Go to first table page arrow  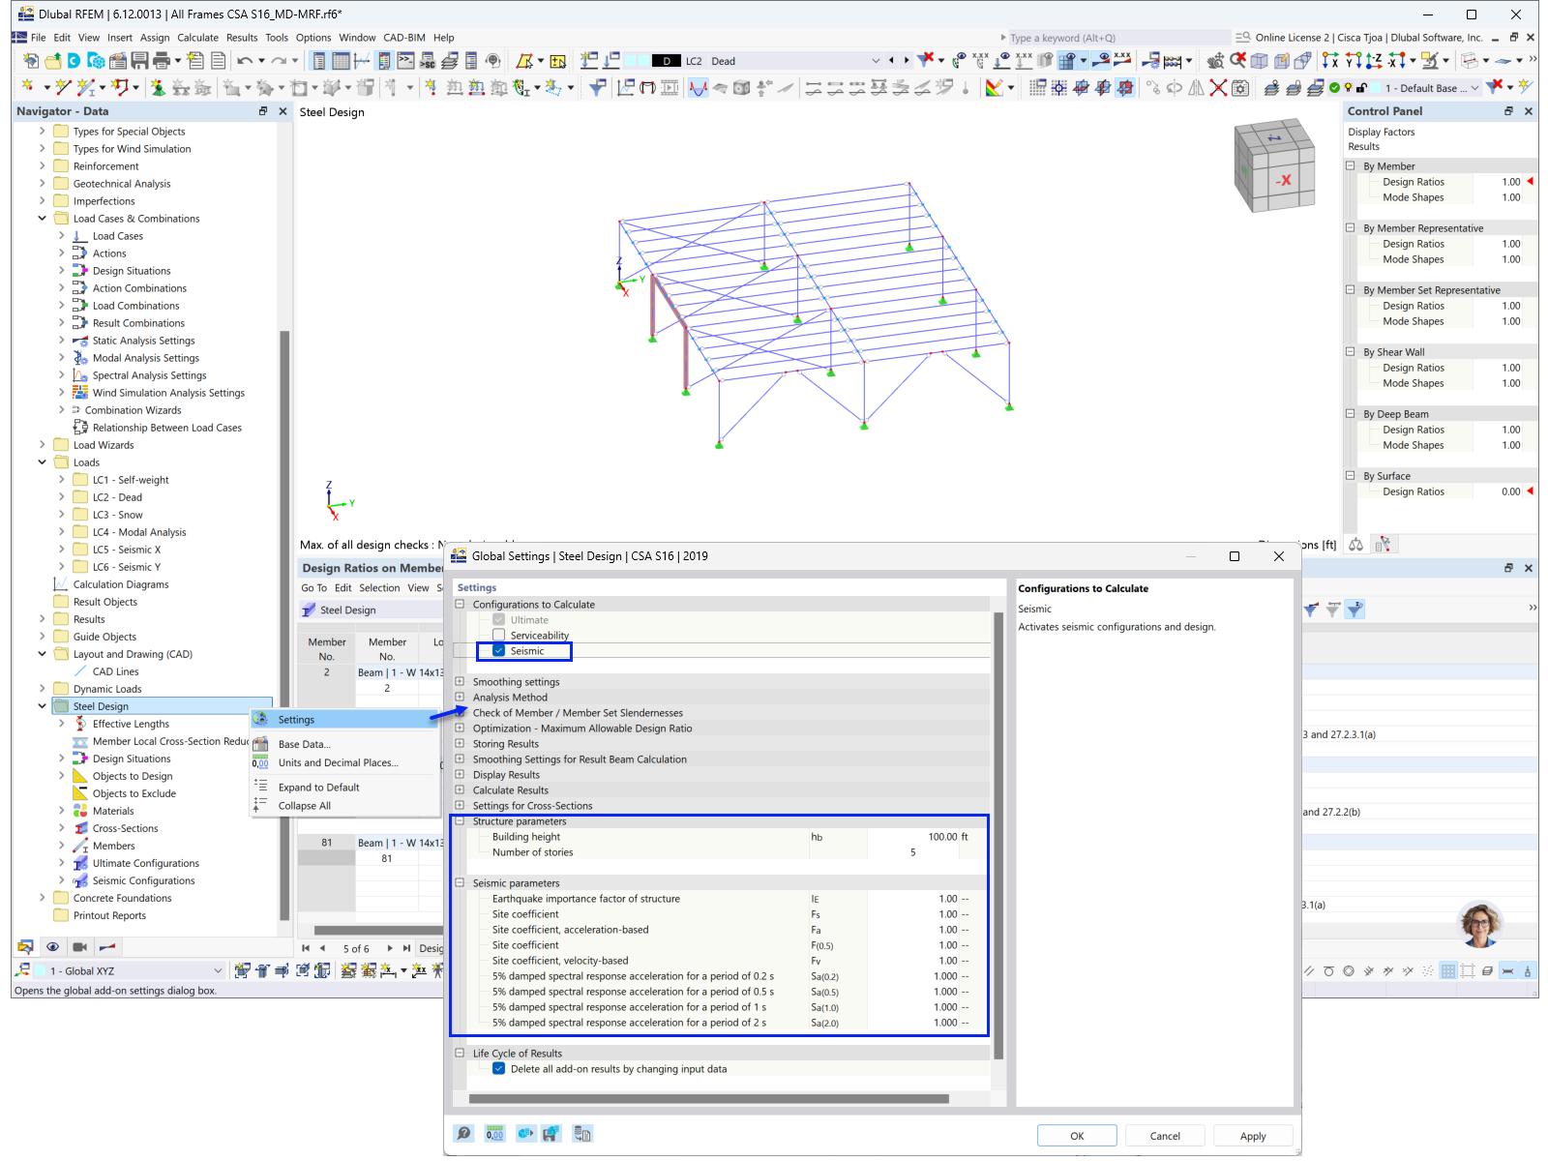(x=306, y=948)
